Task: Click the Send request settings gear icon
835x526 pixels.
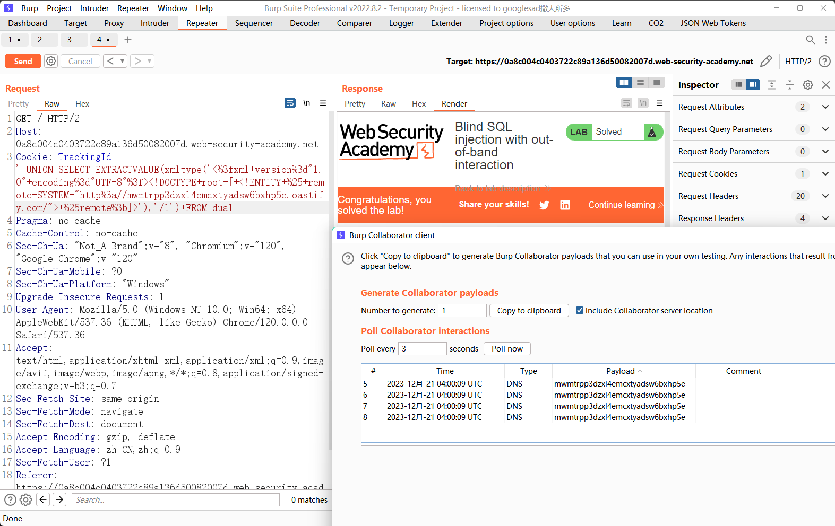Action: (51, 61)
